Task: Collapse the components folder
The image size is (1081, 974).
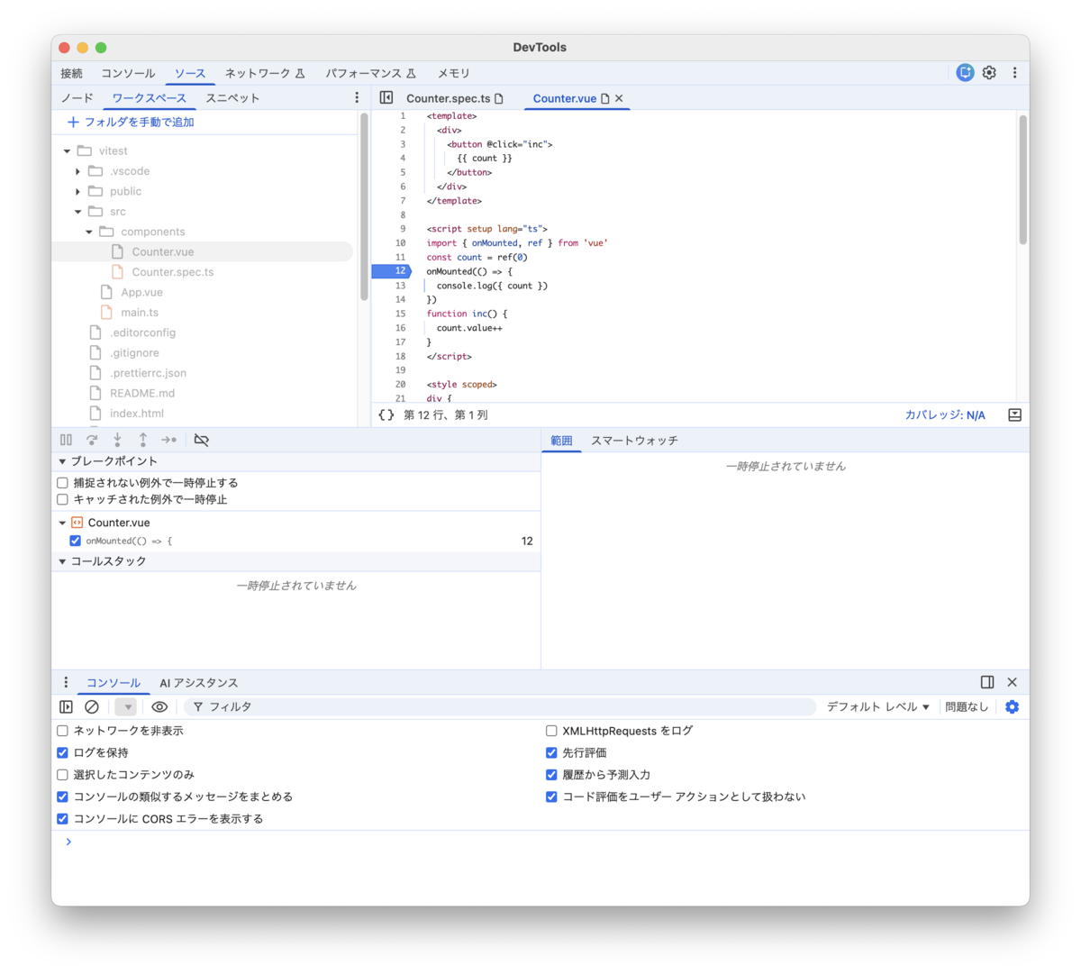Action: pyautogui.click(x=88, y=232)
